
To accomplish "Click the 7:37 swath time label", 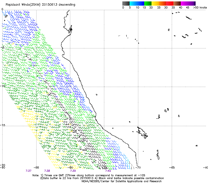I will coord(28,171).
